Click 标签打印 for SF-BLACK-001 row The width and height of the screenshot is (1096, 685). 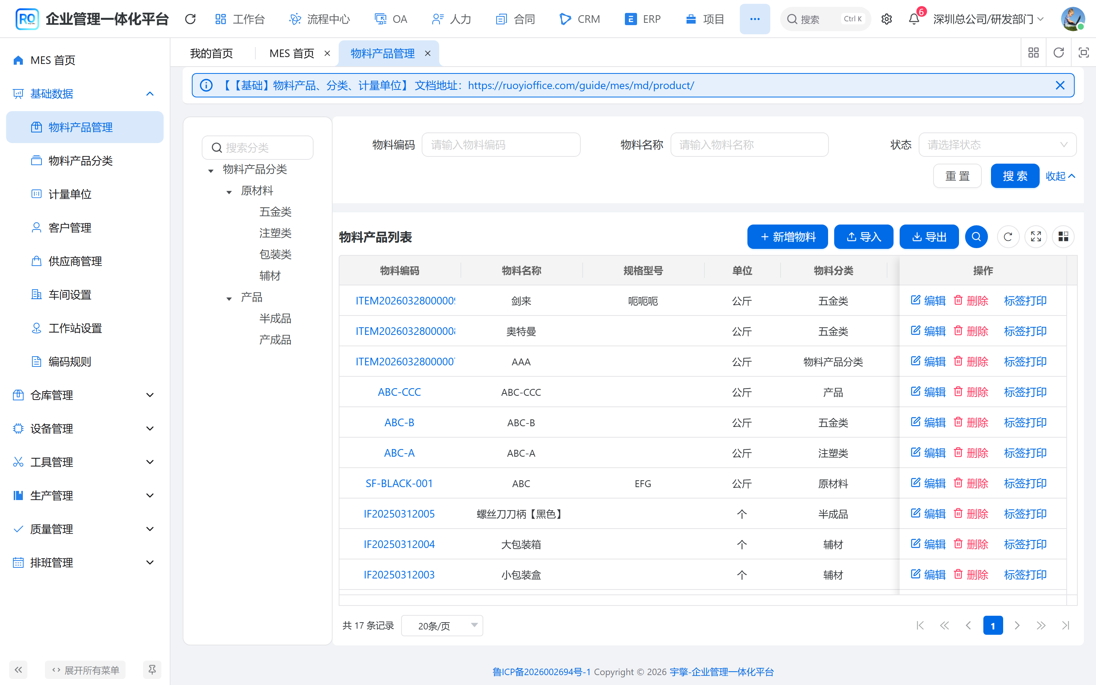1025,483
